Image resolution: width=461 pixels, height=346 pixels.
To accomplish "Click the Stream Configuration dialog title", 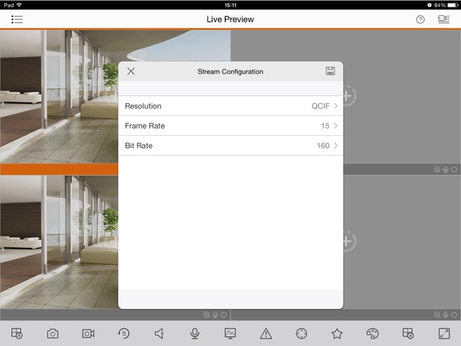I will [230, 72].
